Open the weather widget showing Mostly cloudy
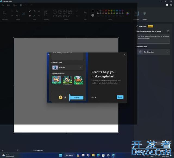This screenshot has width=174, height=158. coord(8,155)
